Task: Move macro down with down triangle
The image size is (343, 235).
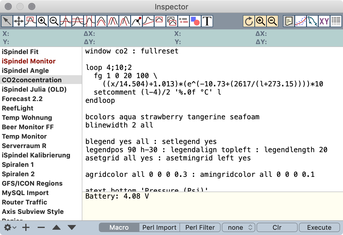Action: click(x=72, y=228)
